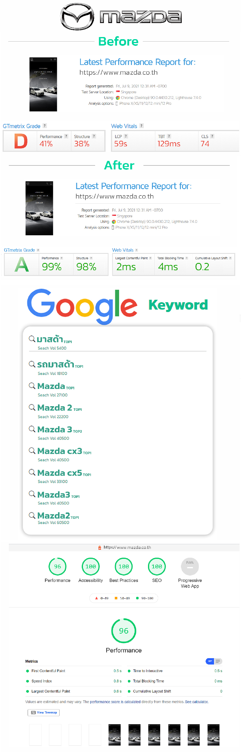This screenshot has height=752, width=241.
Task: Click the CLS help question mark icon
Action: coord(212,136)
